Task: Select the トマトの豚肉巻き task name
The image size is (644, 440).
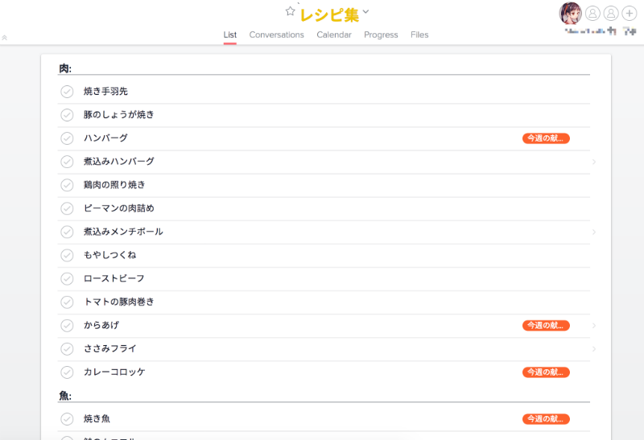Action: coord(118,302)
